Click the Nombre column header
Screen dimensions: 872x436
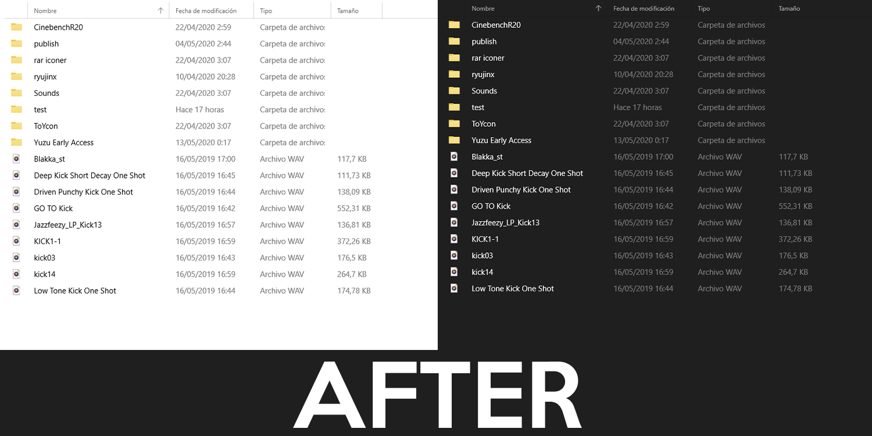coord(45,10)
